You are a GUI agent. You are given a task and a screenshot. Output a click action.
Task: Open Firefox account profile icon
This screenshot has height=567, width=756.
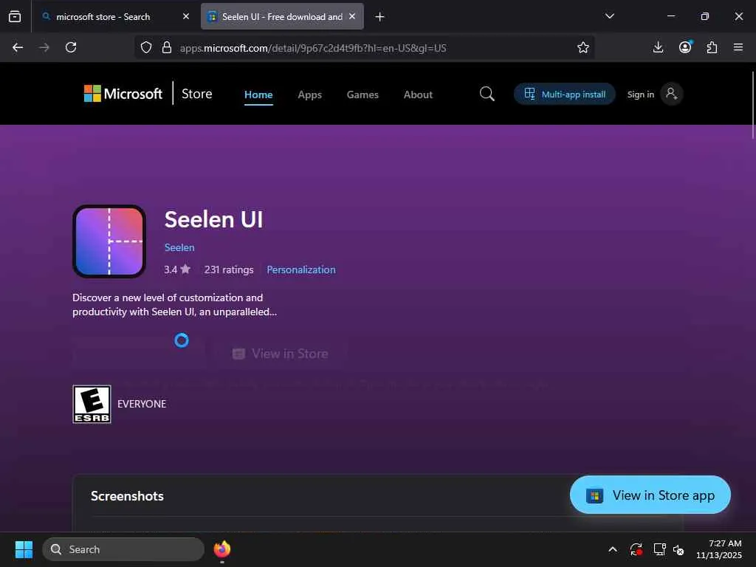685,47
